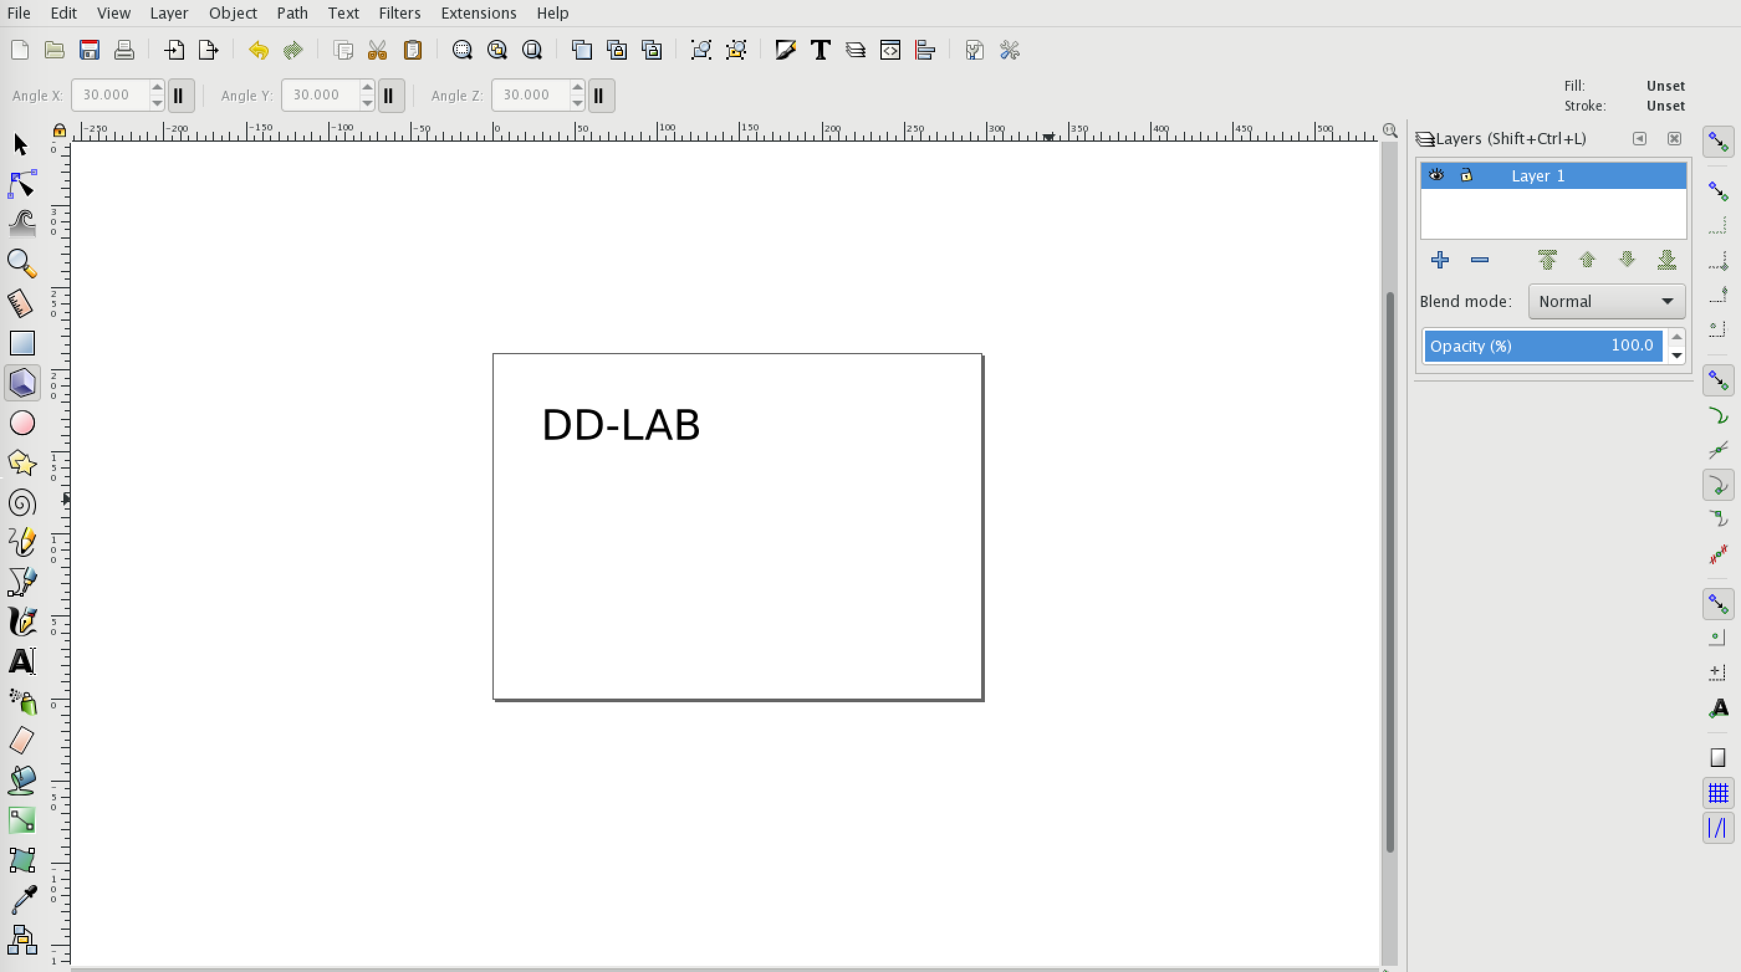Select the Star and polygon tool

[22, 464]
